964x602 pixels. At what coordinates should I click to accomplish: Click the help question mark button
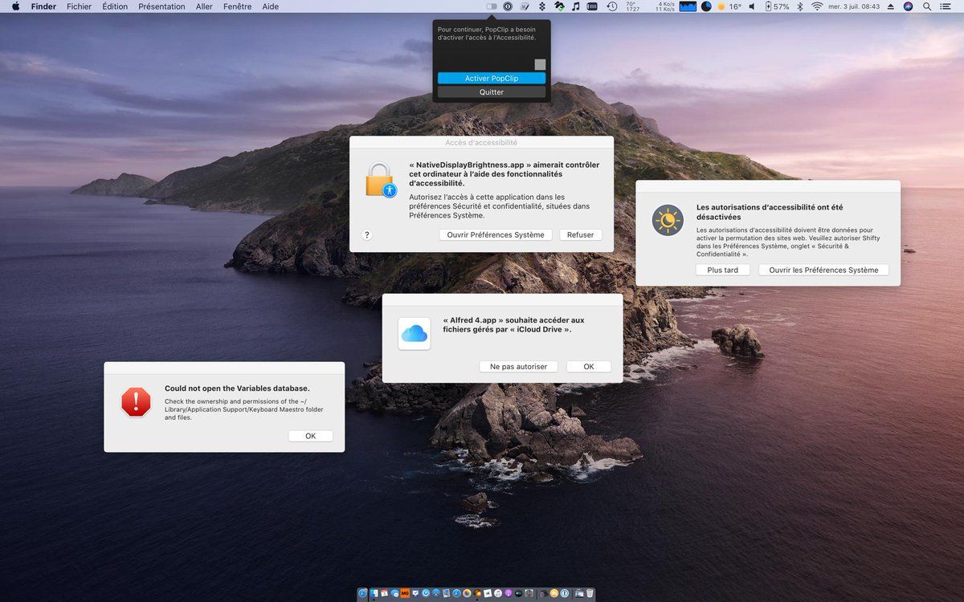click(367, 235)
